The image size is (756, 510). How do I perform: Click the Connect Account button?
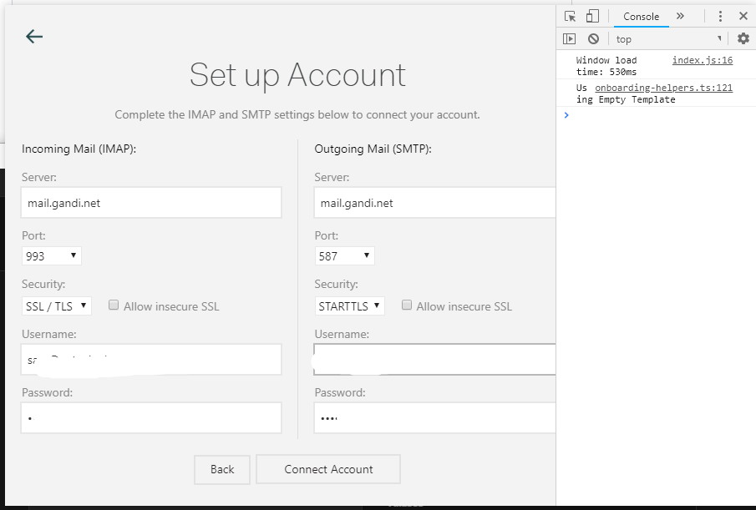[328, 470]
